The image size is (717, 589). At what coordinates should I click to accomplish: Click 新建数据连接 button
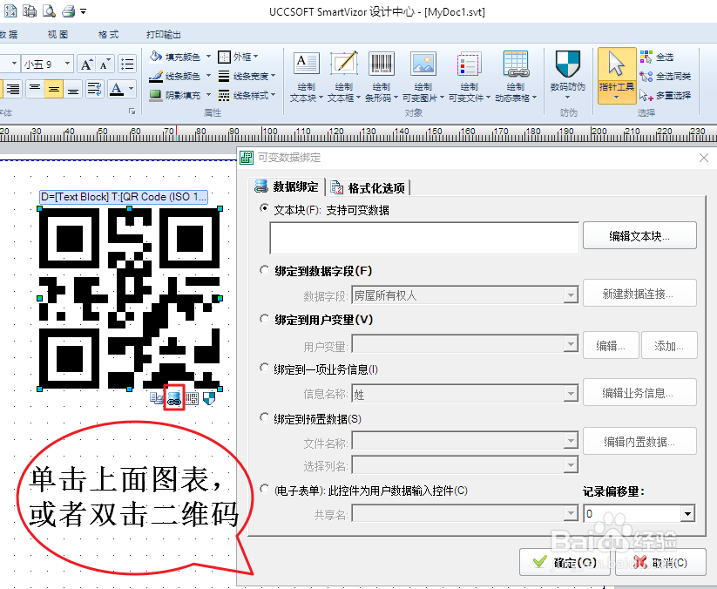[639, 293]
